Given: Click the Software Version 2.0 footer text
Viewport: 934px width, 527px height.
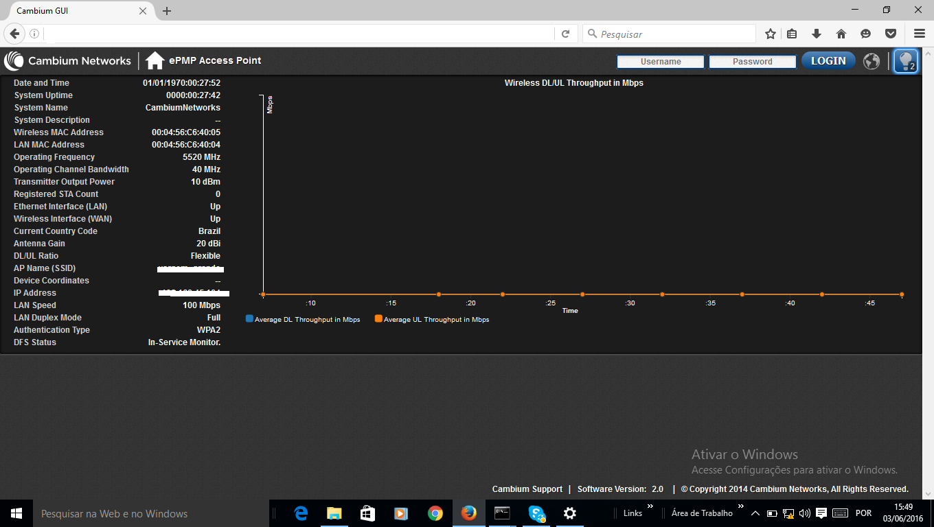Looking at the screenshot, I should click(620, 489).
